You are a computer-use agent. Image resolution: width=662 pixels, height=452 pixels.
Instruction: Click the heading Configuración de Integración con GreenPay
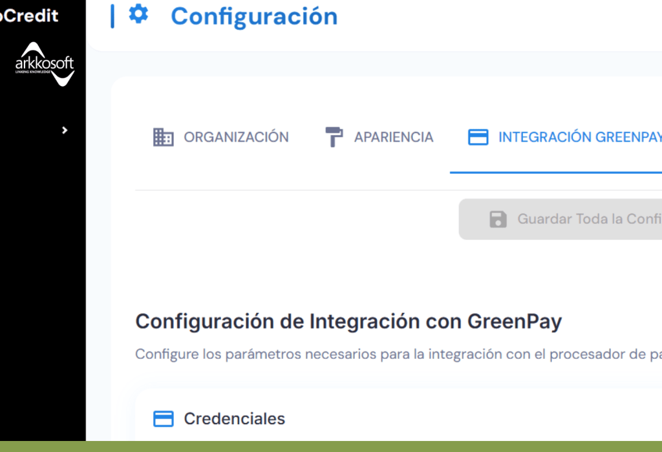click(348, 321)
